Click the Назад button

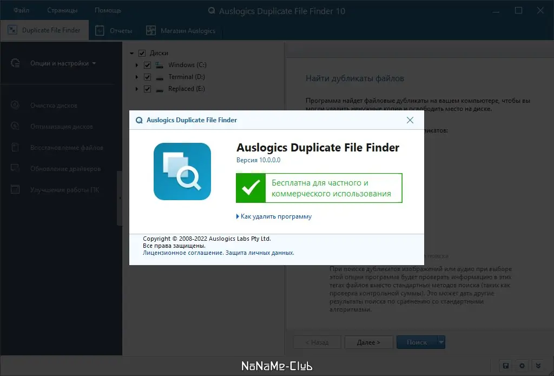(317, 342)
